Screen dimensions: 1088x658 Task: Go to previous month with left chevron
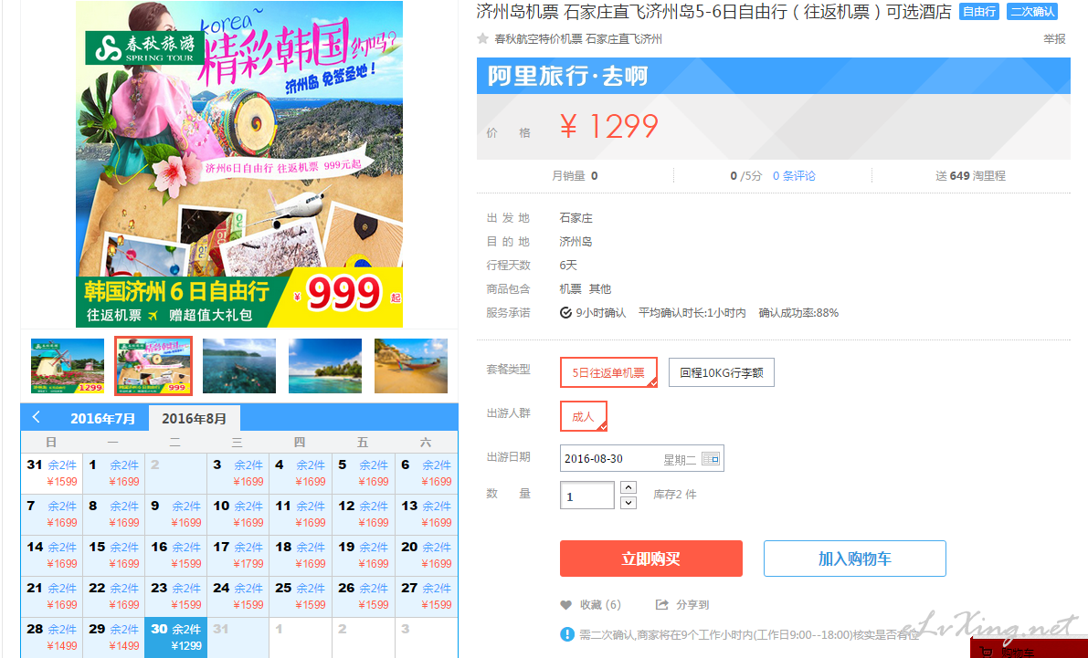(37, 417)
